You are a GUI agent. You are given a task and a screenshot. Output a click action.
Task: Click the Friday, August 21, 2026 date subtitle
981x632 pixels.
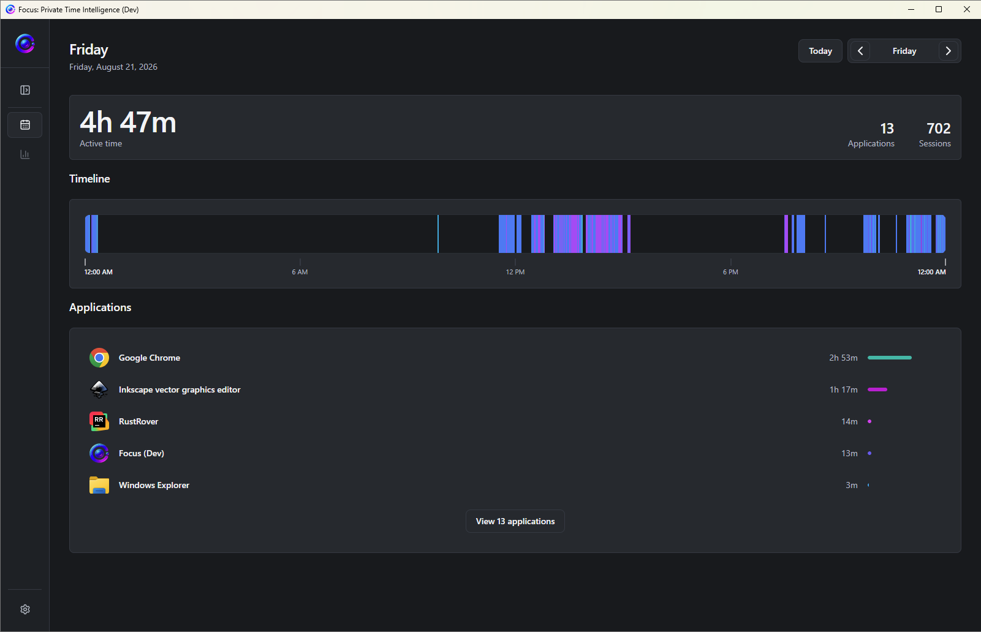(x=113, y=67)
